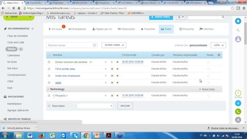Image resolution: width=247 pixels, height=139 pixels.
Task: Toggle rating circle for 'Proyecto 1' row
Action: (x=208, y=95)
